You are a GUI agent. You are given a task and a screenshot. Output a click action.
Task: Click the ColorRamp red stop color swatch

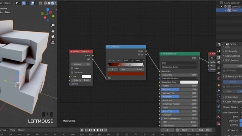point(126,74)
